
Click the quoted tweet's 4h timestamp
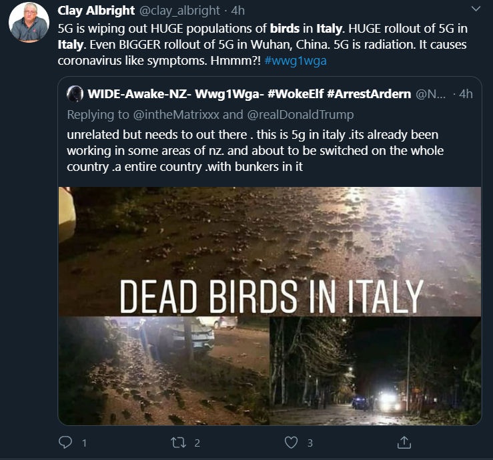pyautogui.click(x=464, y=93)
